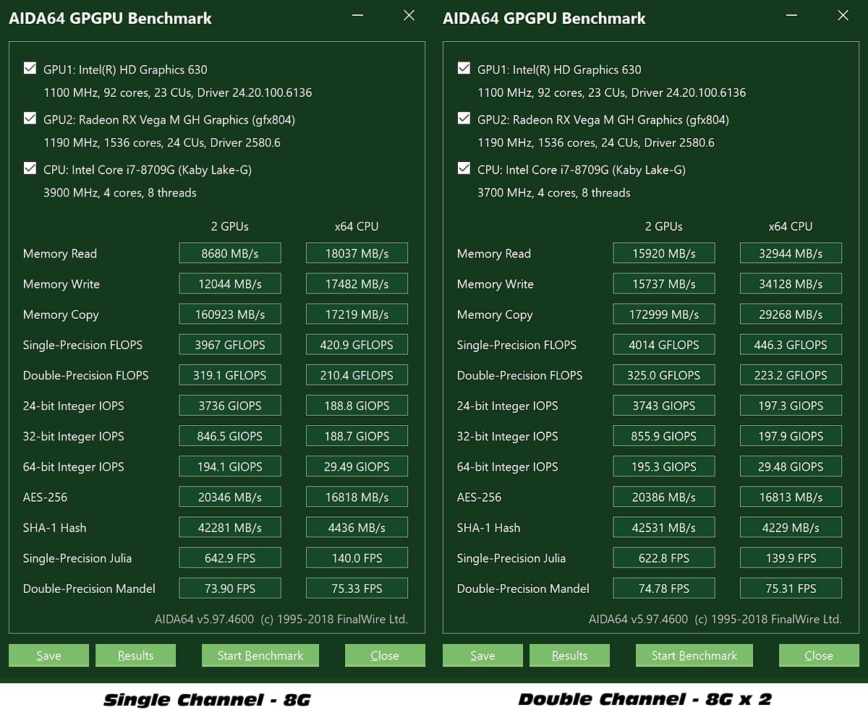Viewport: 868px width, 723px height.
Task: Select the 420.9 GFLOPS CPU value
Action: pyautogui.click(x=357, y=344)
